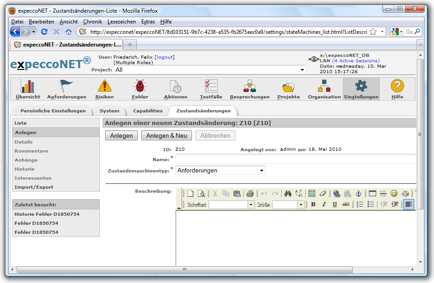The height and width of the screenshot is (283, 434).
Task: Click into the Name input field
Action: tap(294, 159)
